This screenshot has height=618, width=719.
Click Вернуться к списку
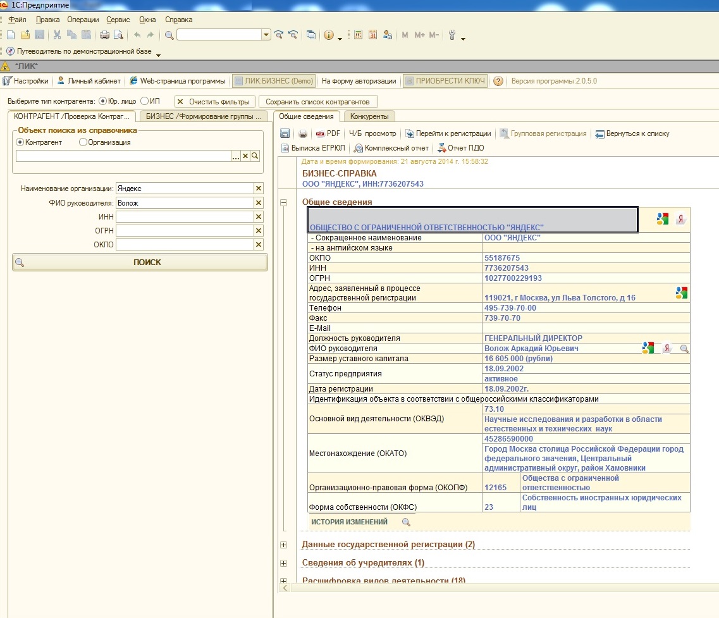632,133
